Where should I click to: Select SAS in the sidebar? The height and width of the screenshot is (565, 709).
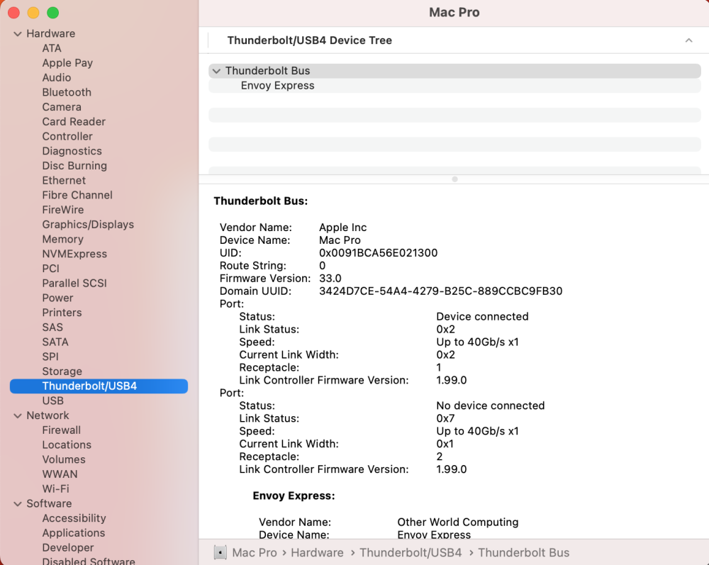[52, 328]
